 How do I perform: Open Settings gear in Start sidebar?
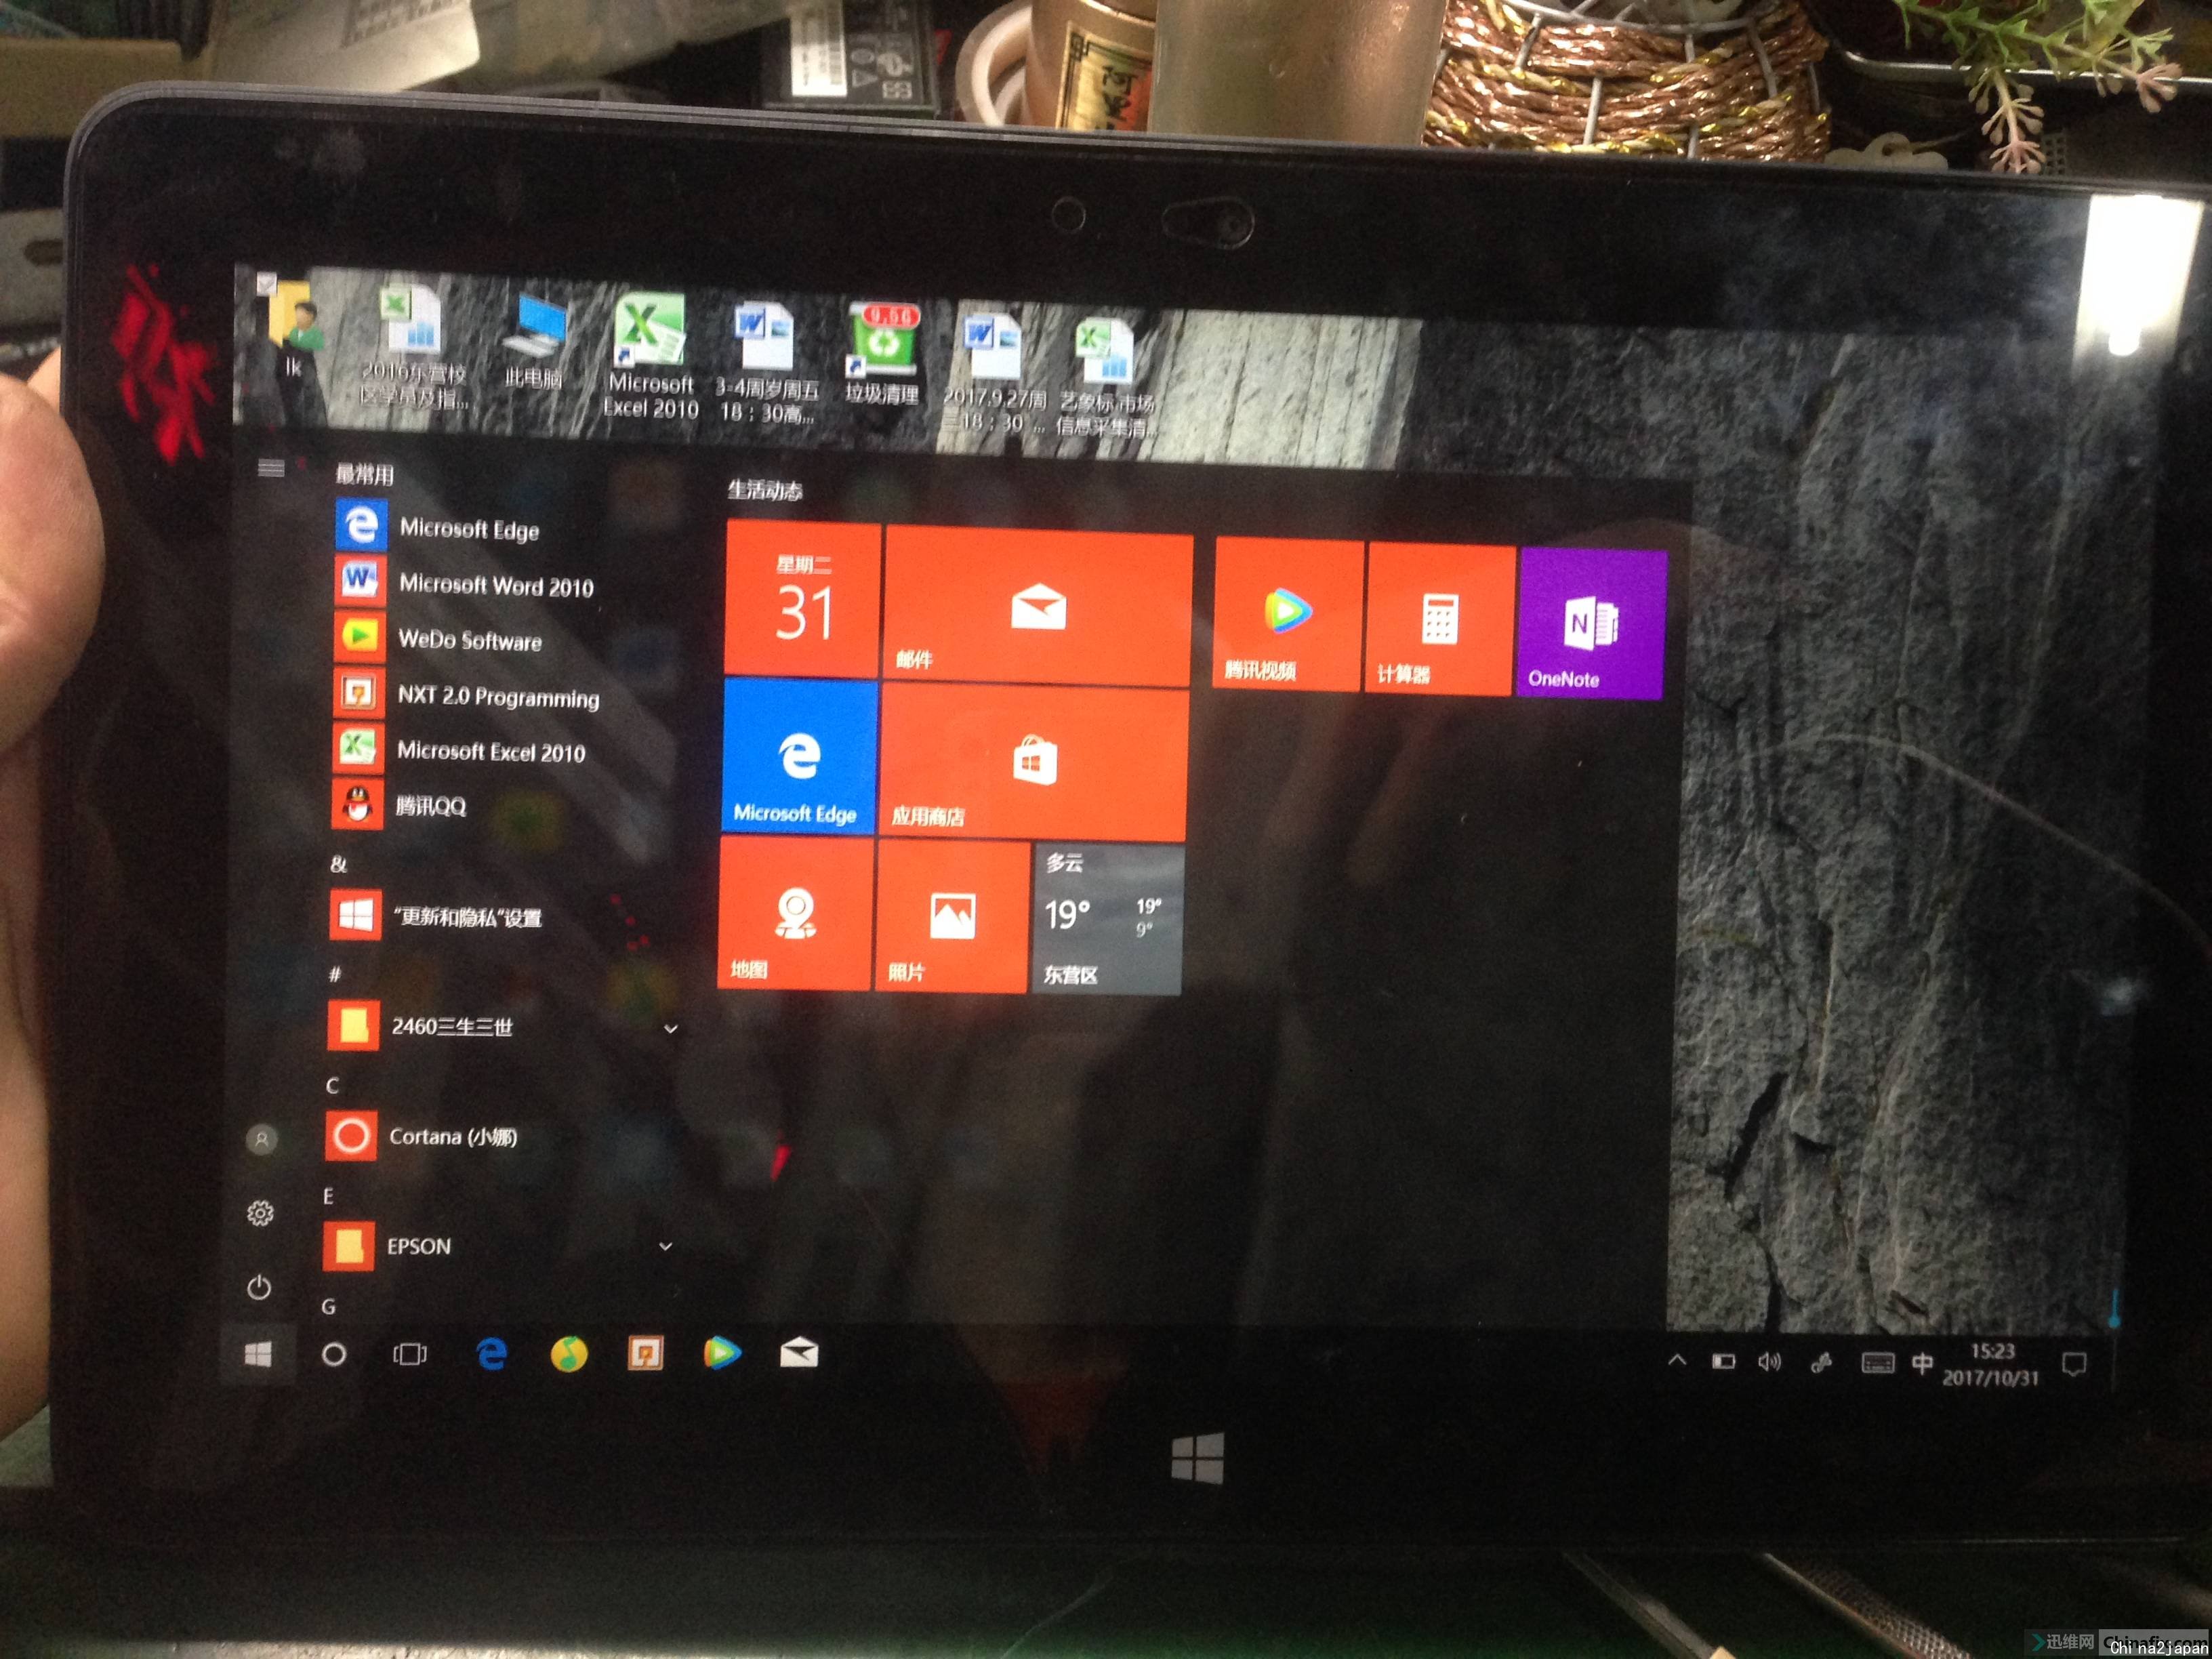click(x=260, y=1213)
